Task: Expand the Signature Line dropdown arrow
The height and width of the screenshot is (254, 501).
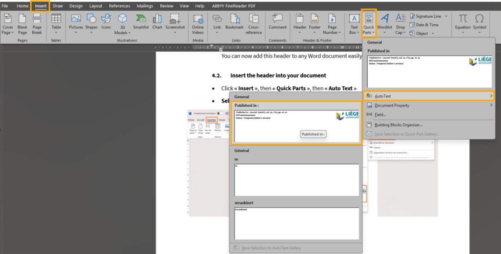Action: pos(446,16)
